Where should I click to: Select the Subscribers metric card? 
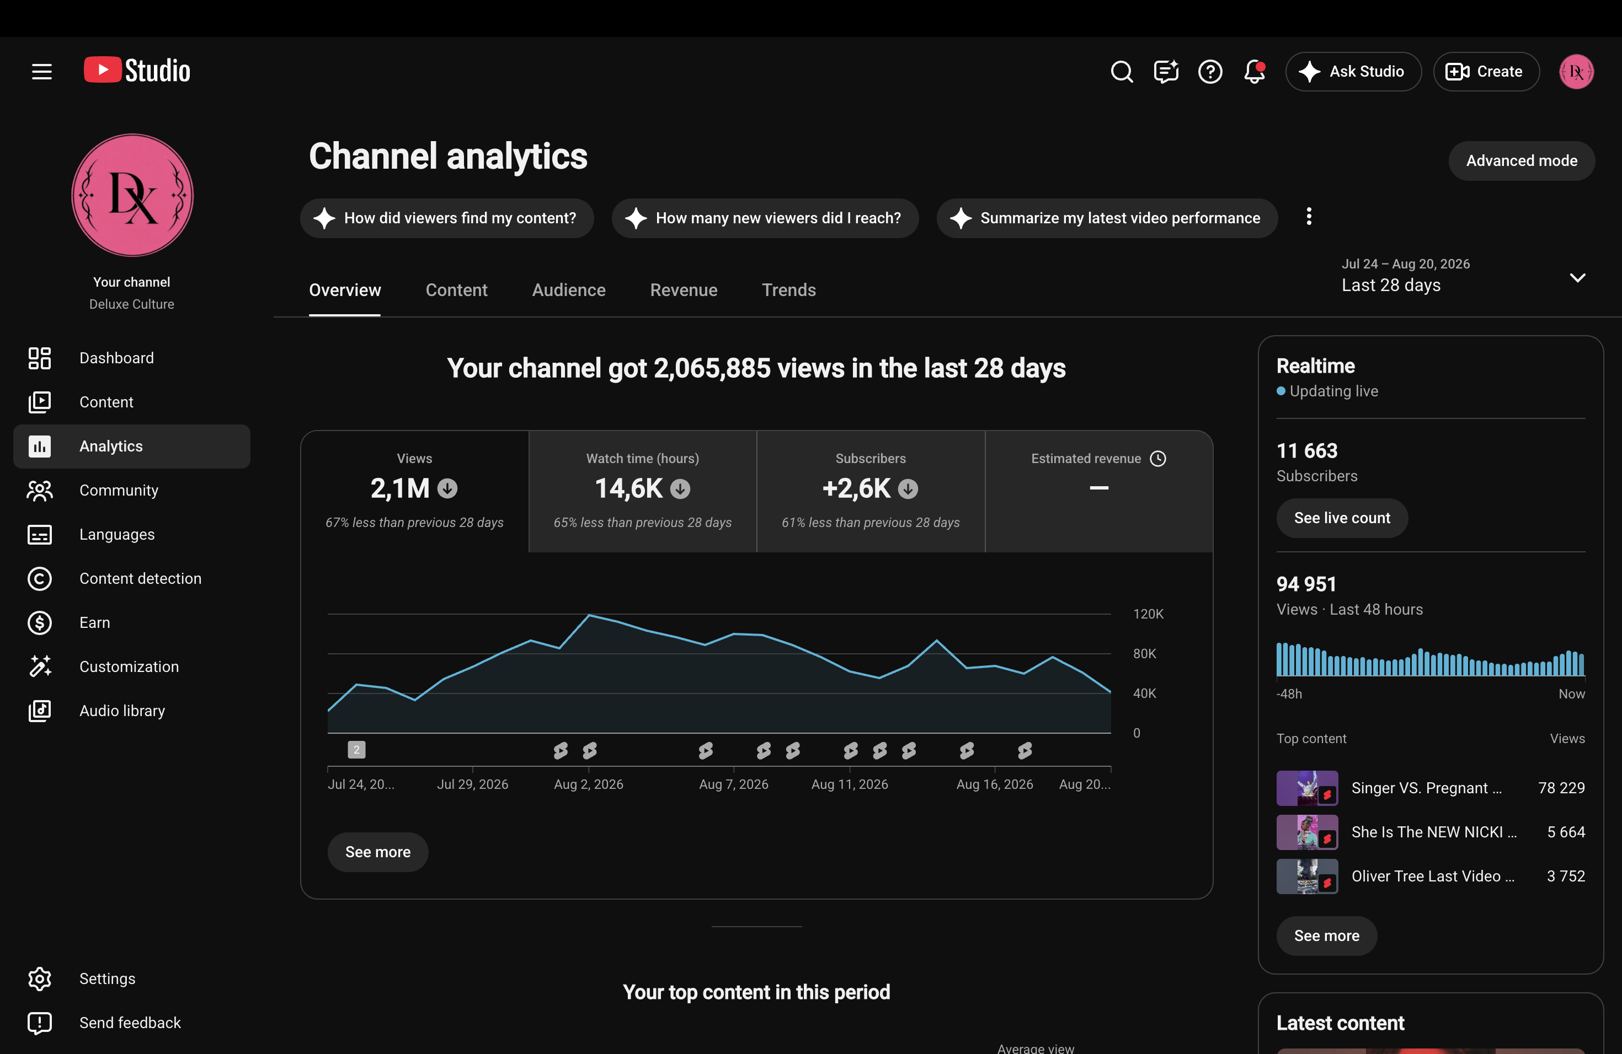[x=870, y=491]
